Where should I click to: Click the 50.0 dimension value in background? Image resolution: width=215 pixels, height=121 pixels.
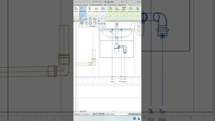tap(162, 119)
